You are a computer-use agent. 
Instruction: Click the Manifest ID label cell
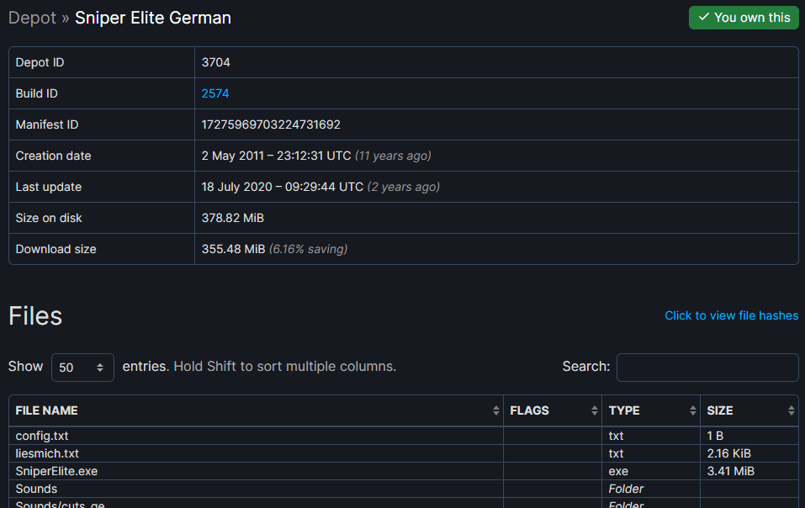point(102,124)
